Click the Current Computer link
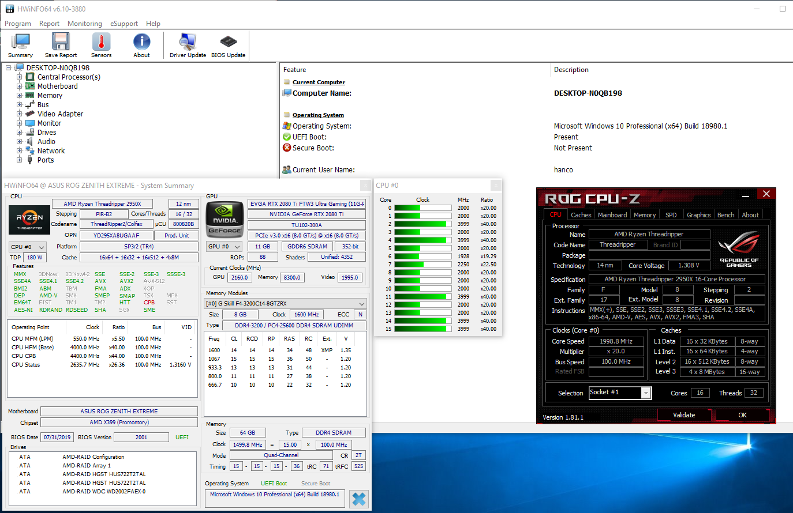793x513 pixels. pos(319,82)
